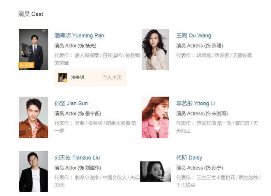Click the small 潘粤明 avatar icon
271x196 pixels.
(x=62, y=78)
